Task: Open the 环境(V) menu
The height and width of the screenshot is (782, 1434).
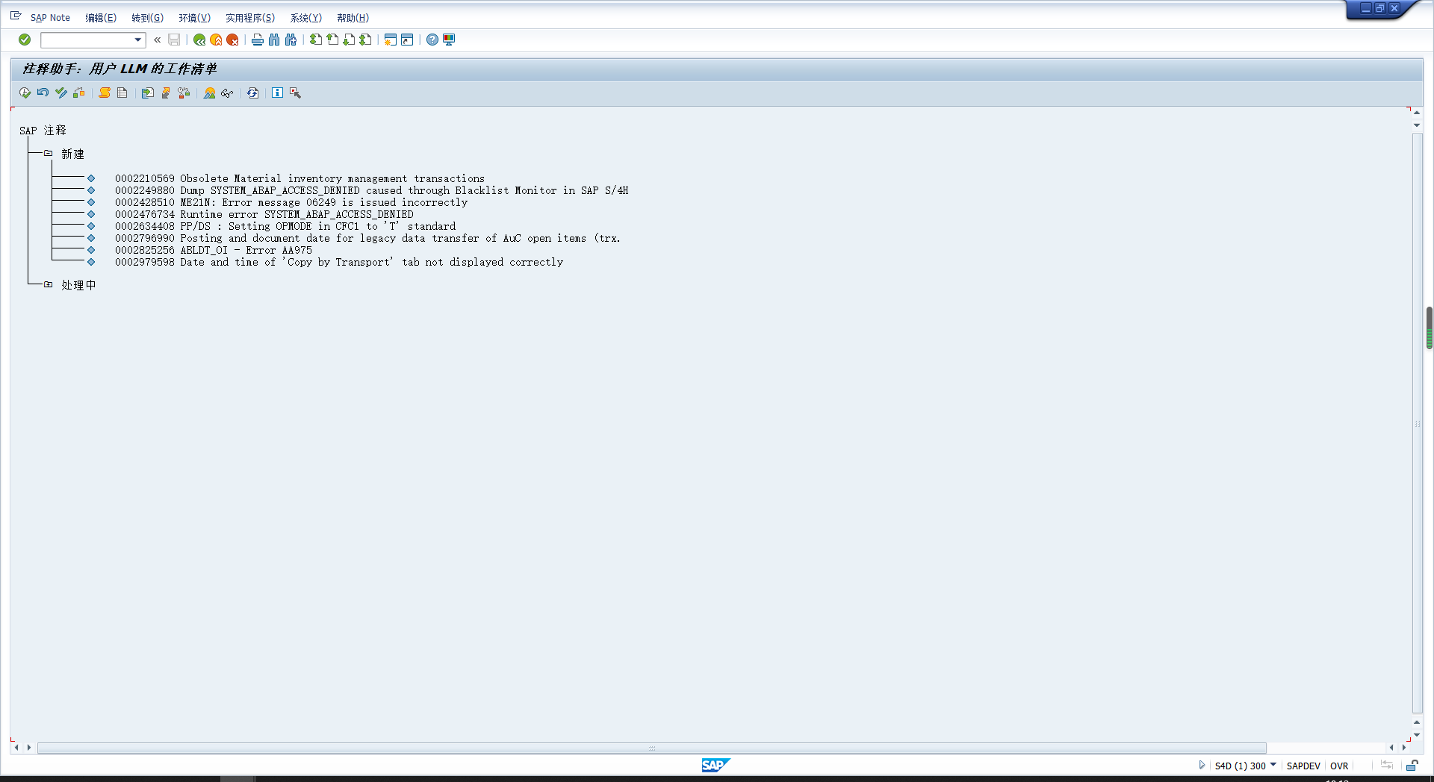Action: tap(194, 18)
